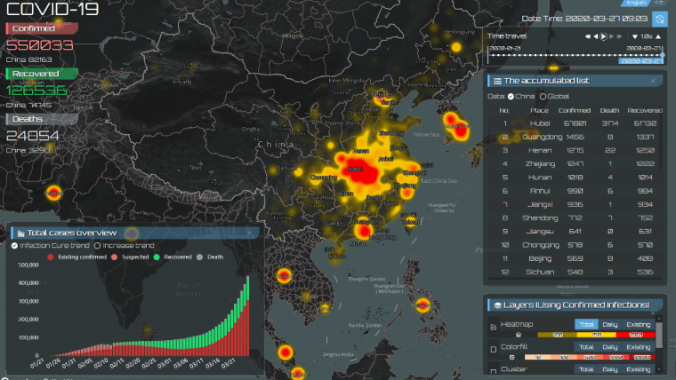
Task: Toggle the Death legend dot
Action: click(199, 257)
